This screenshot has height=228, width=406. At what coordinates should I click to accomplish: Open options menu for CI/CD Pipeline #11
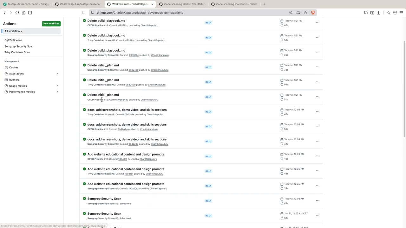[318, 126]
